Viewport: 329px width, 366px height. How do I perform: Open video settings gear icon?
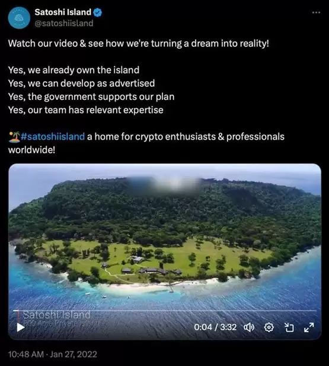pos(269,327)
